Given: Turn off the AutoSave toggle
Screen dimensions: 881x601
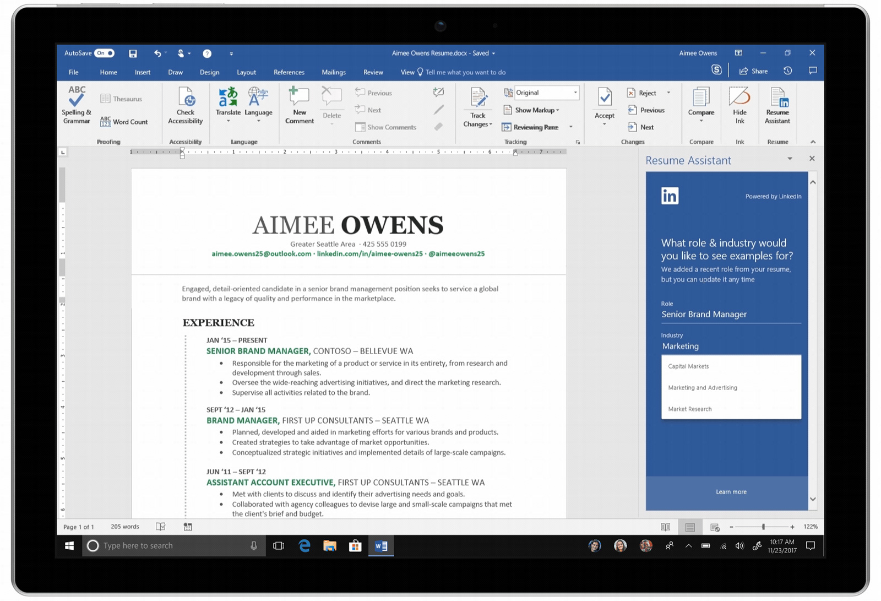Looking at the screenshot, I should click(x=104, y=53).
